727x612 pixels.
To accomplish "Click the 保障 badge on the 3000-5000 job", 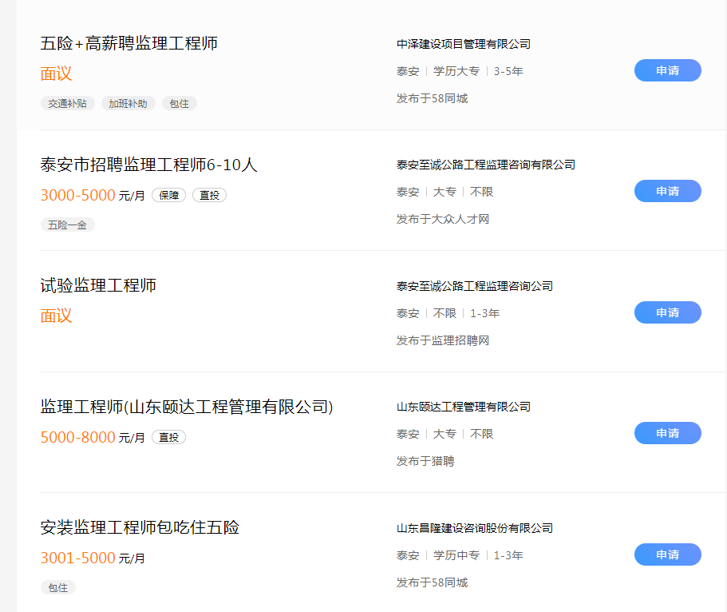I will (168, 195).
